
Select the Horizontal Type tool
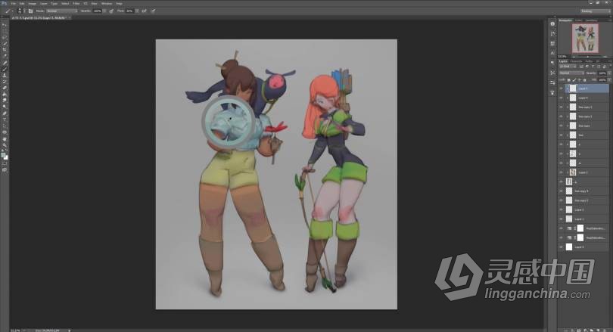[5, 119]
